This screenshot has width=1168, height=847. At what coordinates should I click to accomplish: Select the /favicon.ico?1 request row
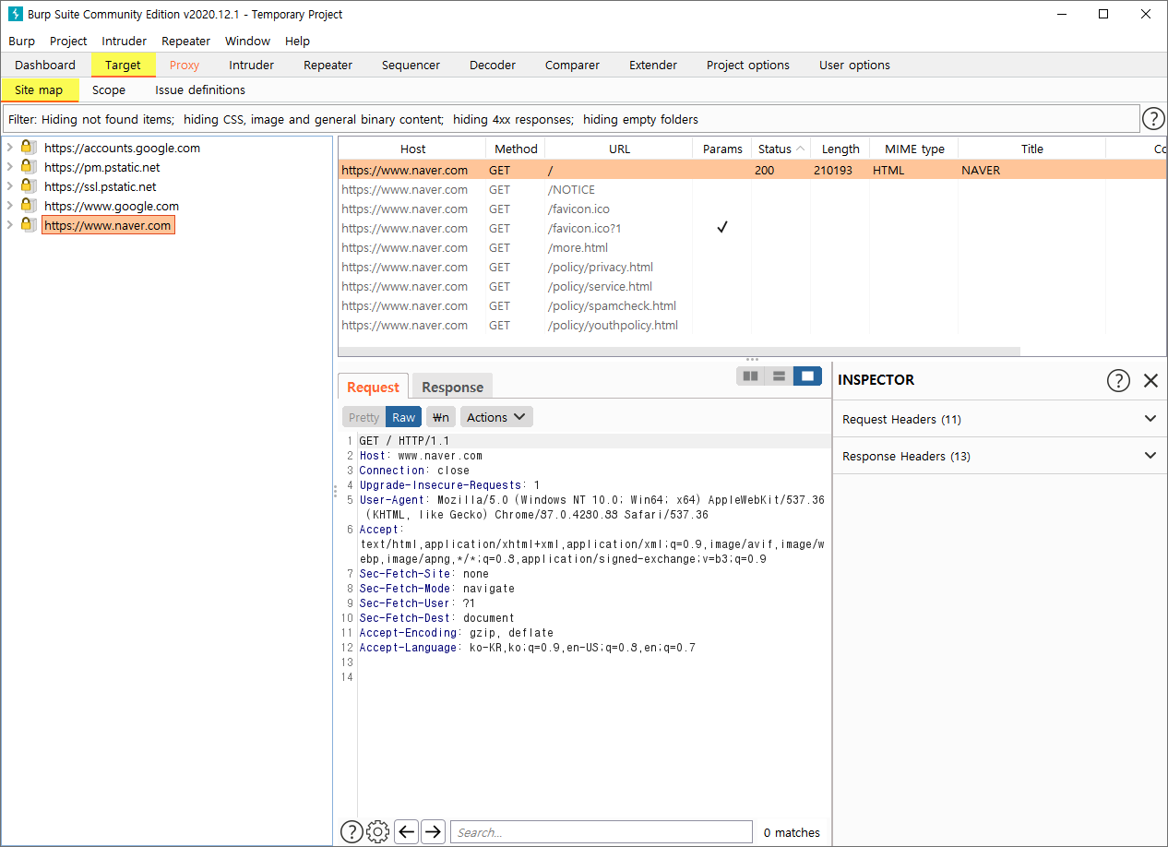(752, 228)
